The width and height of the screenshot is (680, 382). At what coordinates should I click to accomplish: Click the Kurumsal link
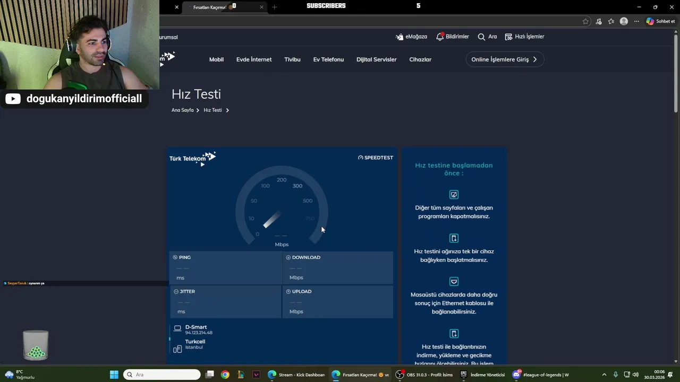168,37
